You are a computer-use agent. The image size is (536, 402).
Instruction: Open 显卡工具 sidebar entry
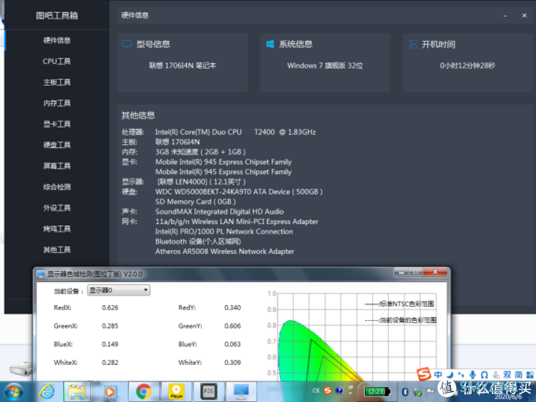tap(57, 124)
